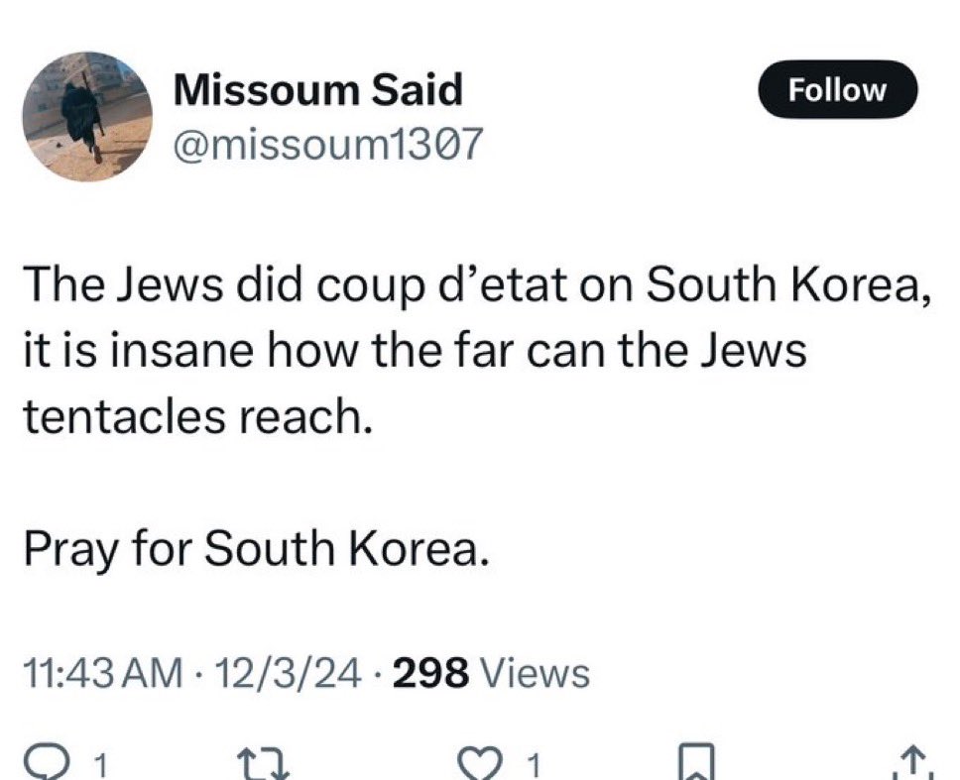Click the 12/3/24 post date

click(x=288, y=672)
